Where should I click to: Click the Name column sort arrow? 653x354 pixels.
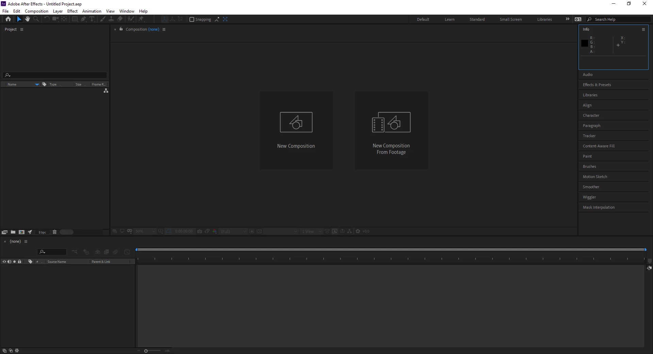click(x=37, y=84)
